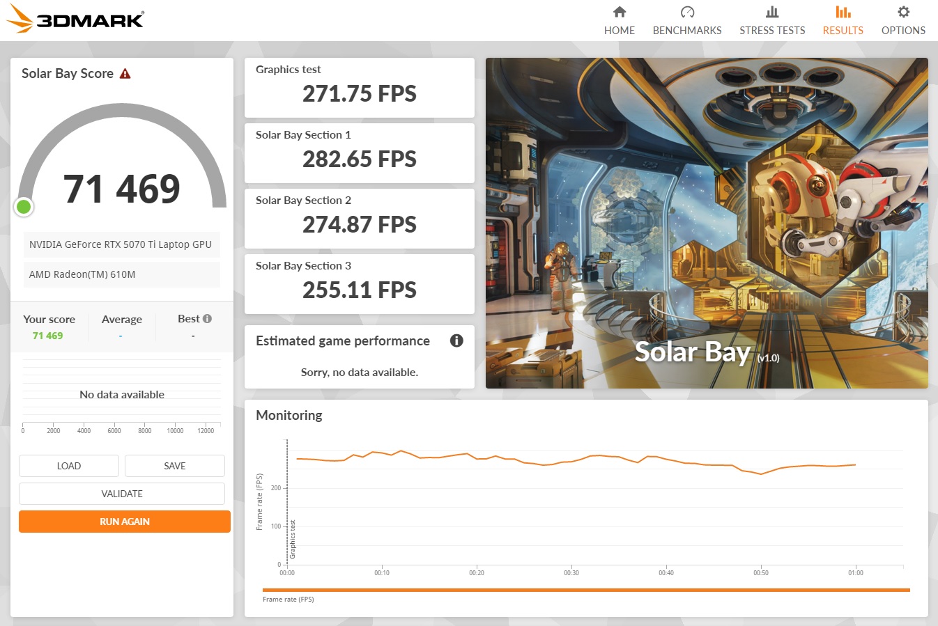Click the VALIDATE button
Screen dimensions: 938x626
tap(122, 494)
